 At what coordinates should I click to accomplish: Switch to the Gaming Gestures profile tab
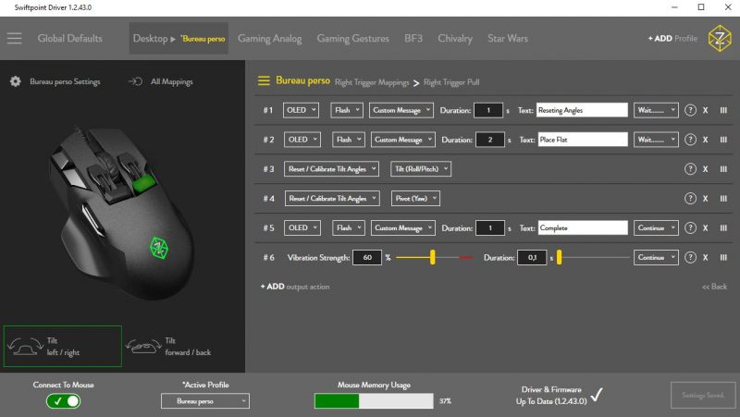[352, 38]
